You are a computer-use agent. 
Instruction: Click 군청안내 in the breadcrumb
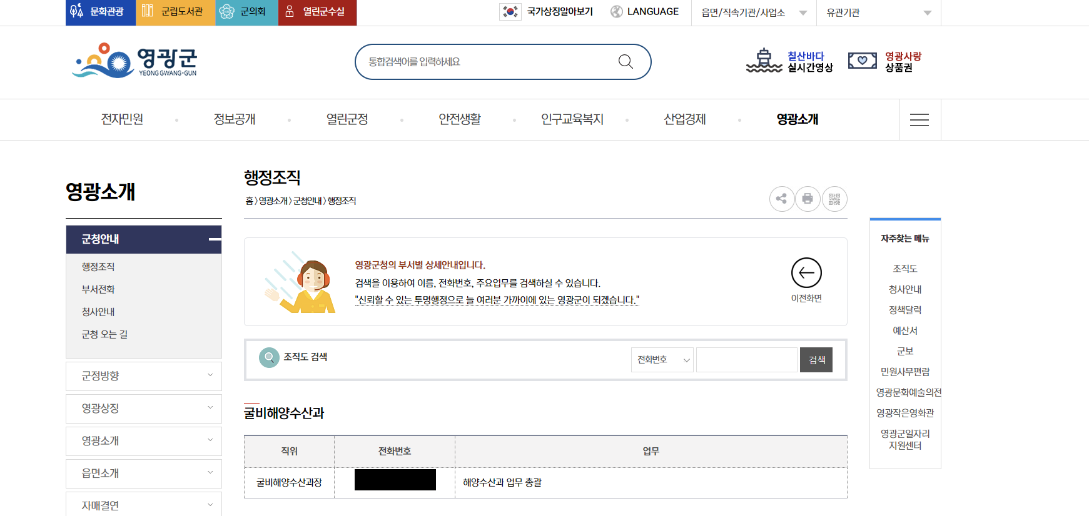coord(307,201)
